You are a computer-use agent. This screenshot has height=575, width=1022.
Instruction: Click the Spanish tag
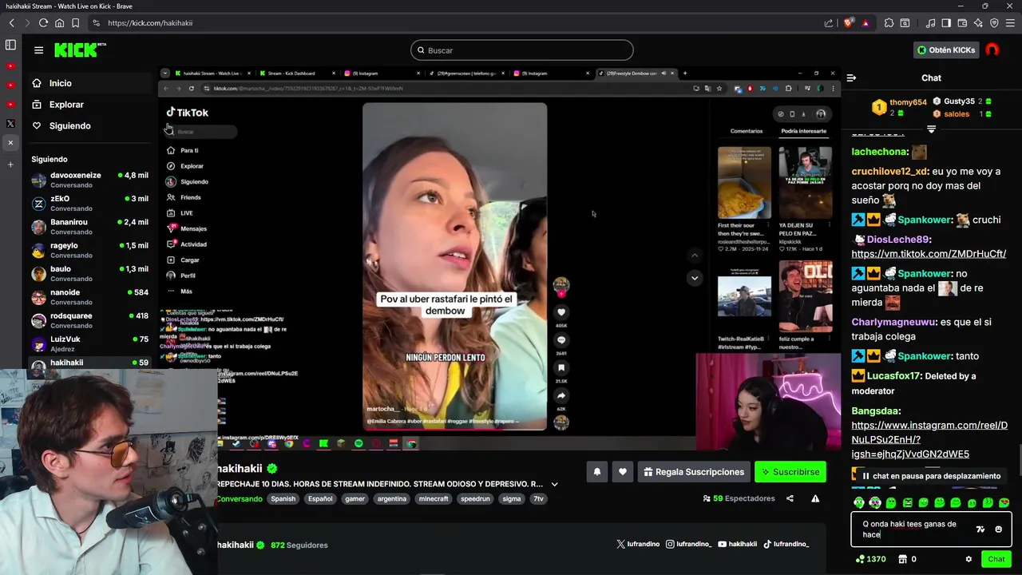283,498
